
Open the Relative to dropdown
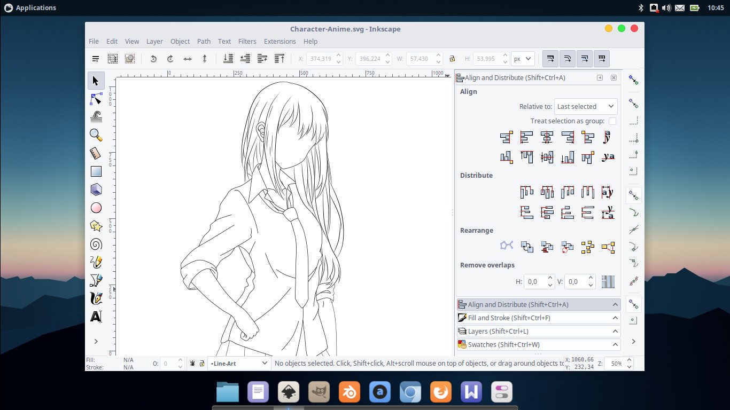point(585,106)
